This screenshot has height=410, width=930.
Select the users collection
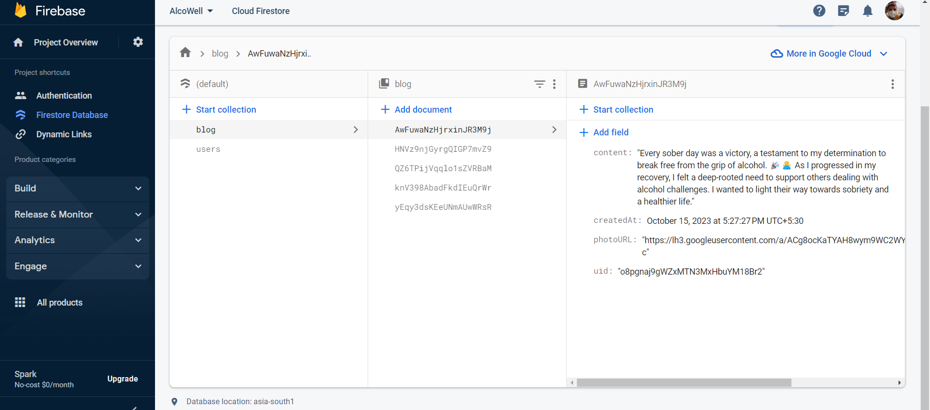coord(208,149)
